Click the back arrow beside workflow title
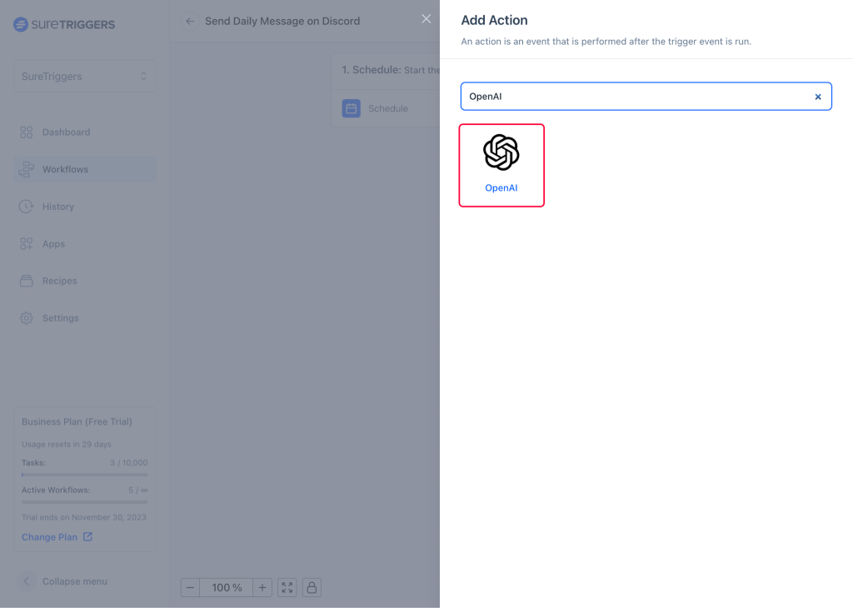853x608 pixels. [190, 22]
